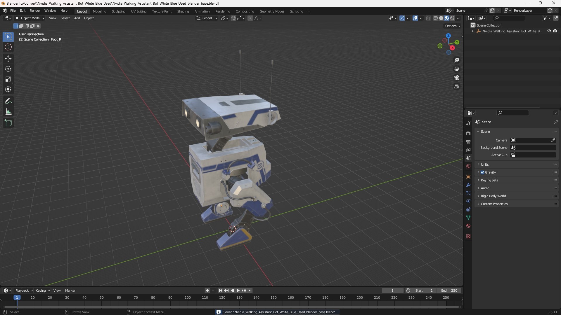This screenshot has width=561, height=315.
Task: Click the pan view hand icon
Action: [457, 69]
